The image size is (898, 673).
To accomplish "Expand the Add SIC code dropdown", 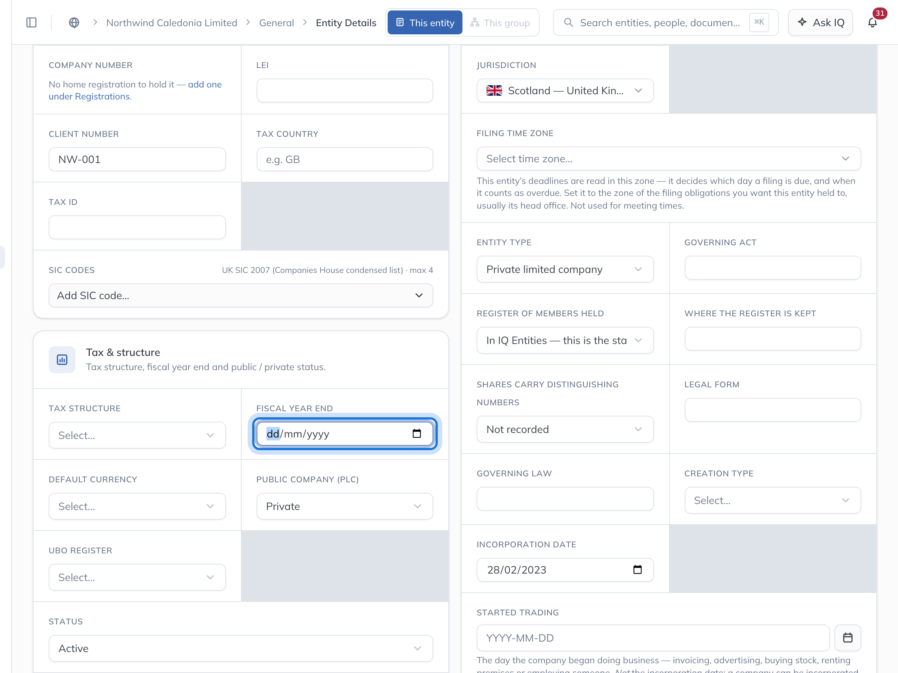I will 241,295.
